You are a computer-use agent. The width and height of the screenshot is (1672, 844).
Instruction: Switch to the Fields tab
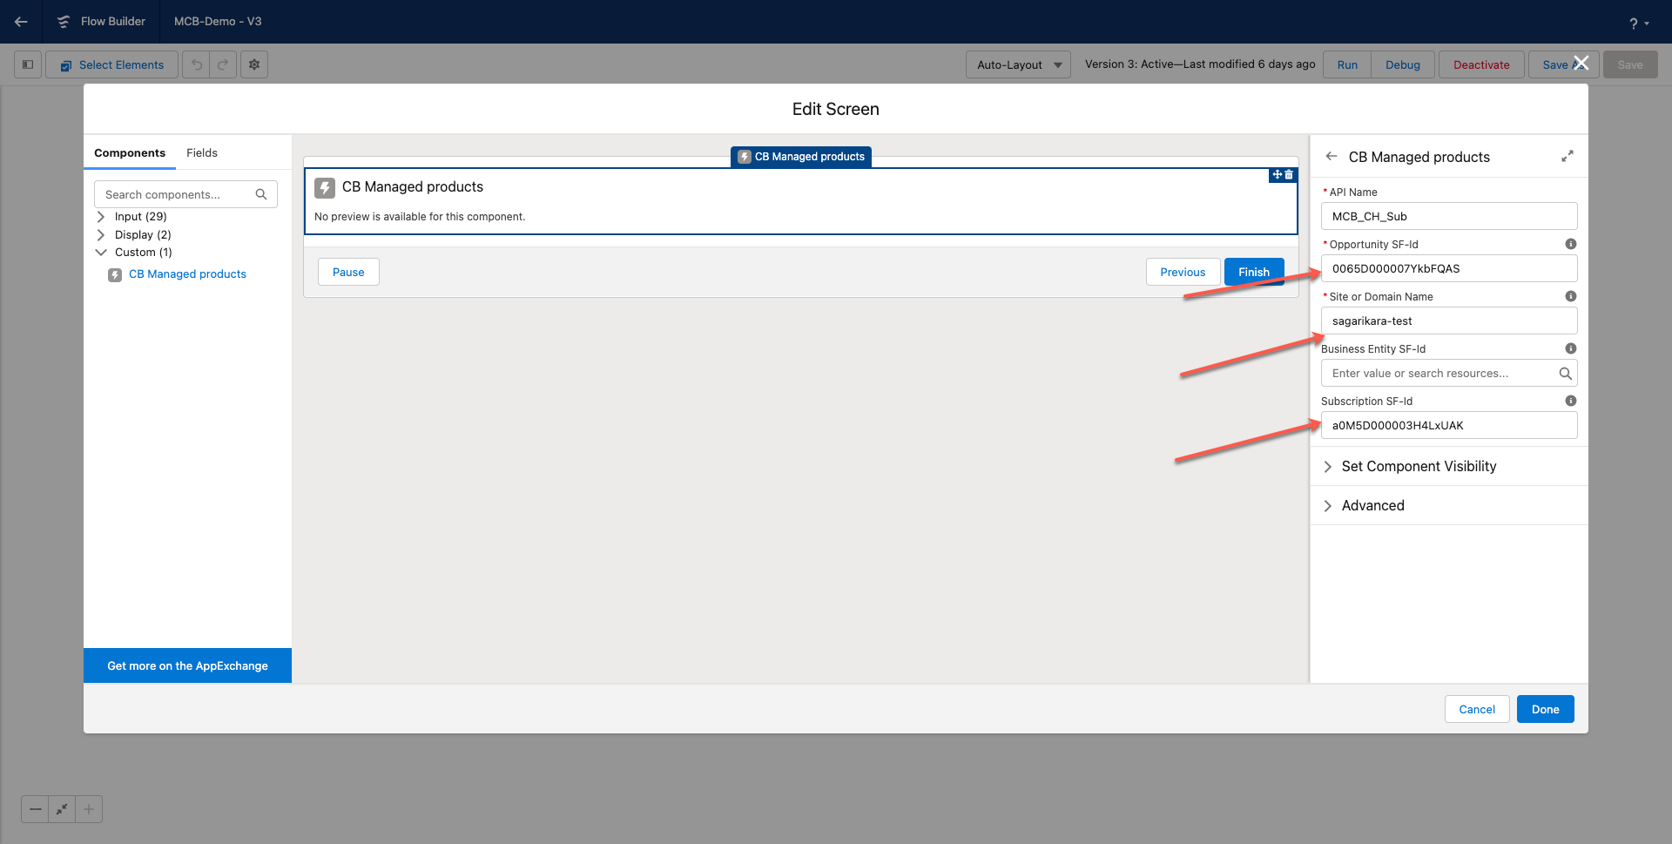[201, 153]
